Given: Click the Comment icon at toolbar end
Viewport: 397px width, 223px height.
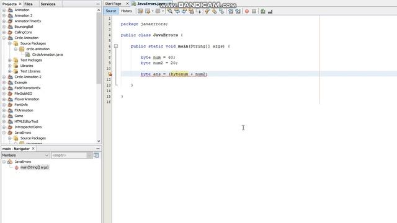Looking at the screenshot, I should (x=270, y=11).
